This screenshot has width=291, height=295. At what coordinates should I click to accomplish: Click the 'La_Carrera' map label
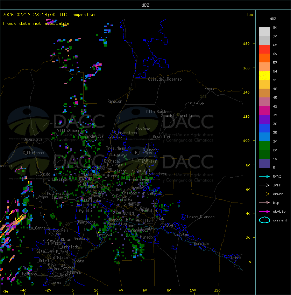pos(40,228)
